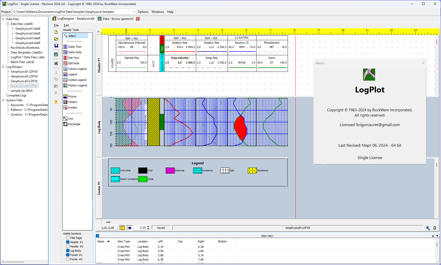Collapse the Log Designs tree node
Viewport: 441px width, 265px height.
(3, 67)
